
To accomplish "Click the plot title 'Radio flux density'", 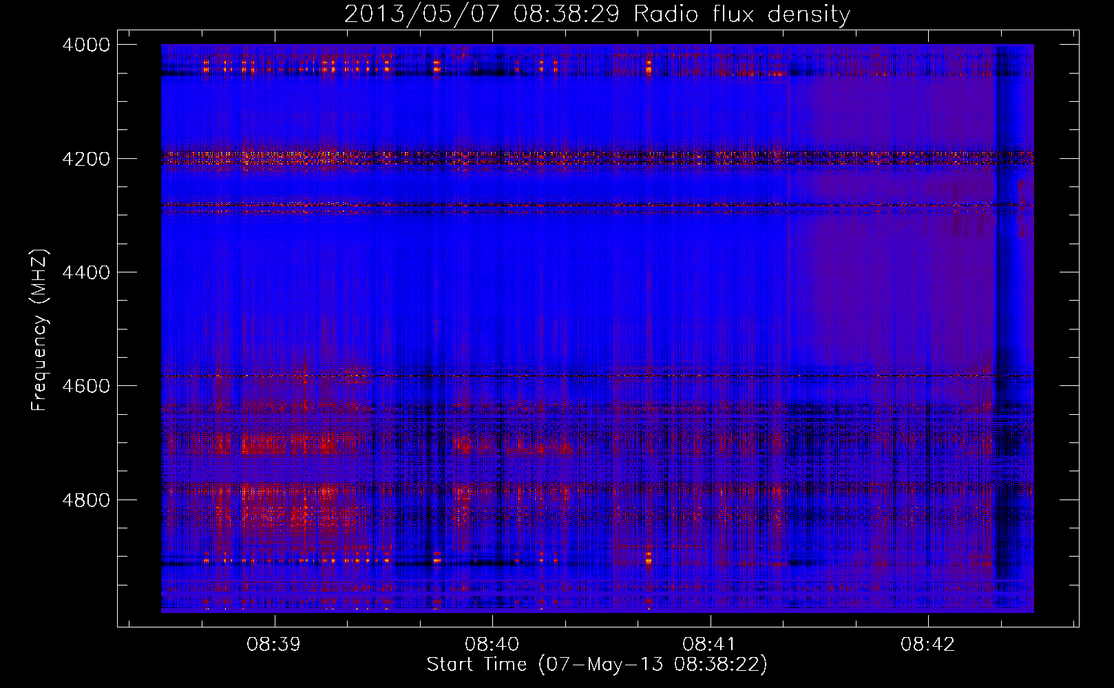I will pos(742,14).
